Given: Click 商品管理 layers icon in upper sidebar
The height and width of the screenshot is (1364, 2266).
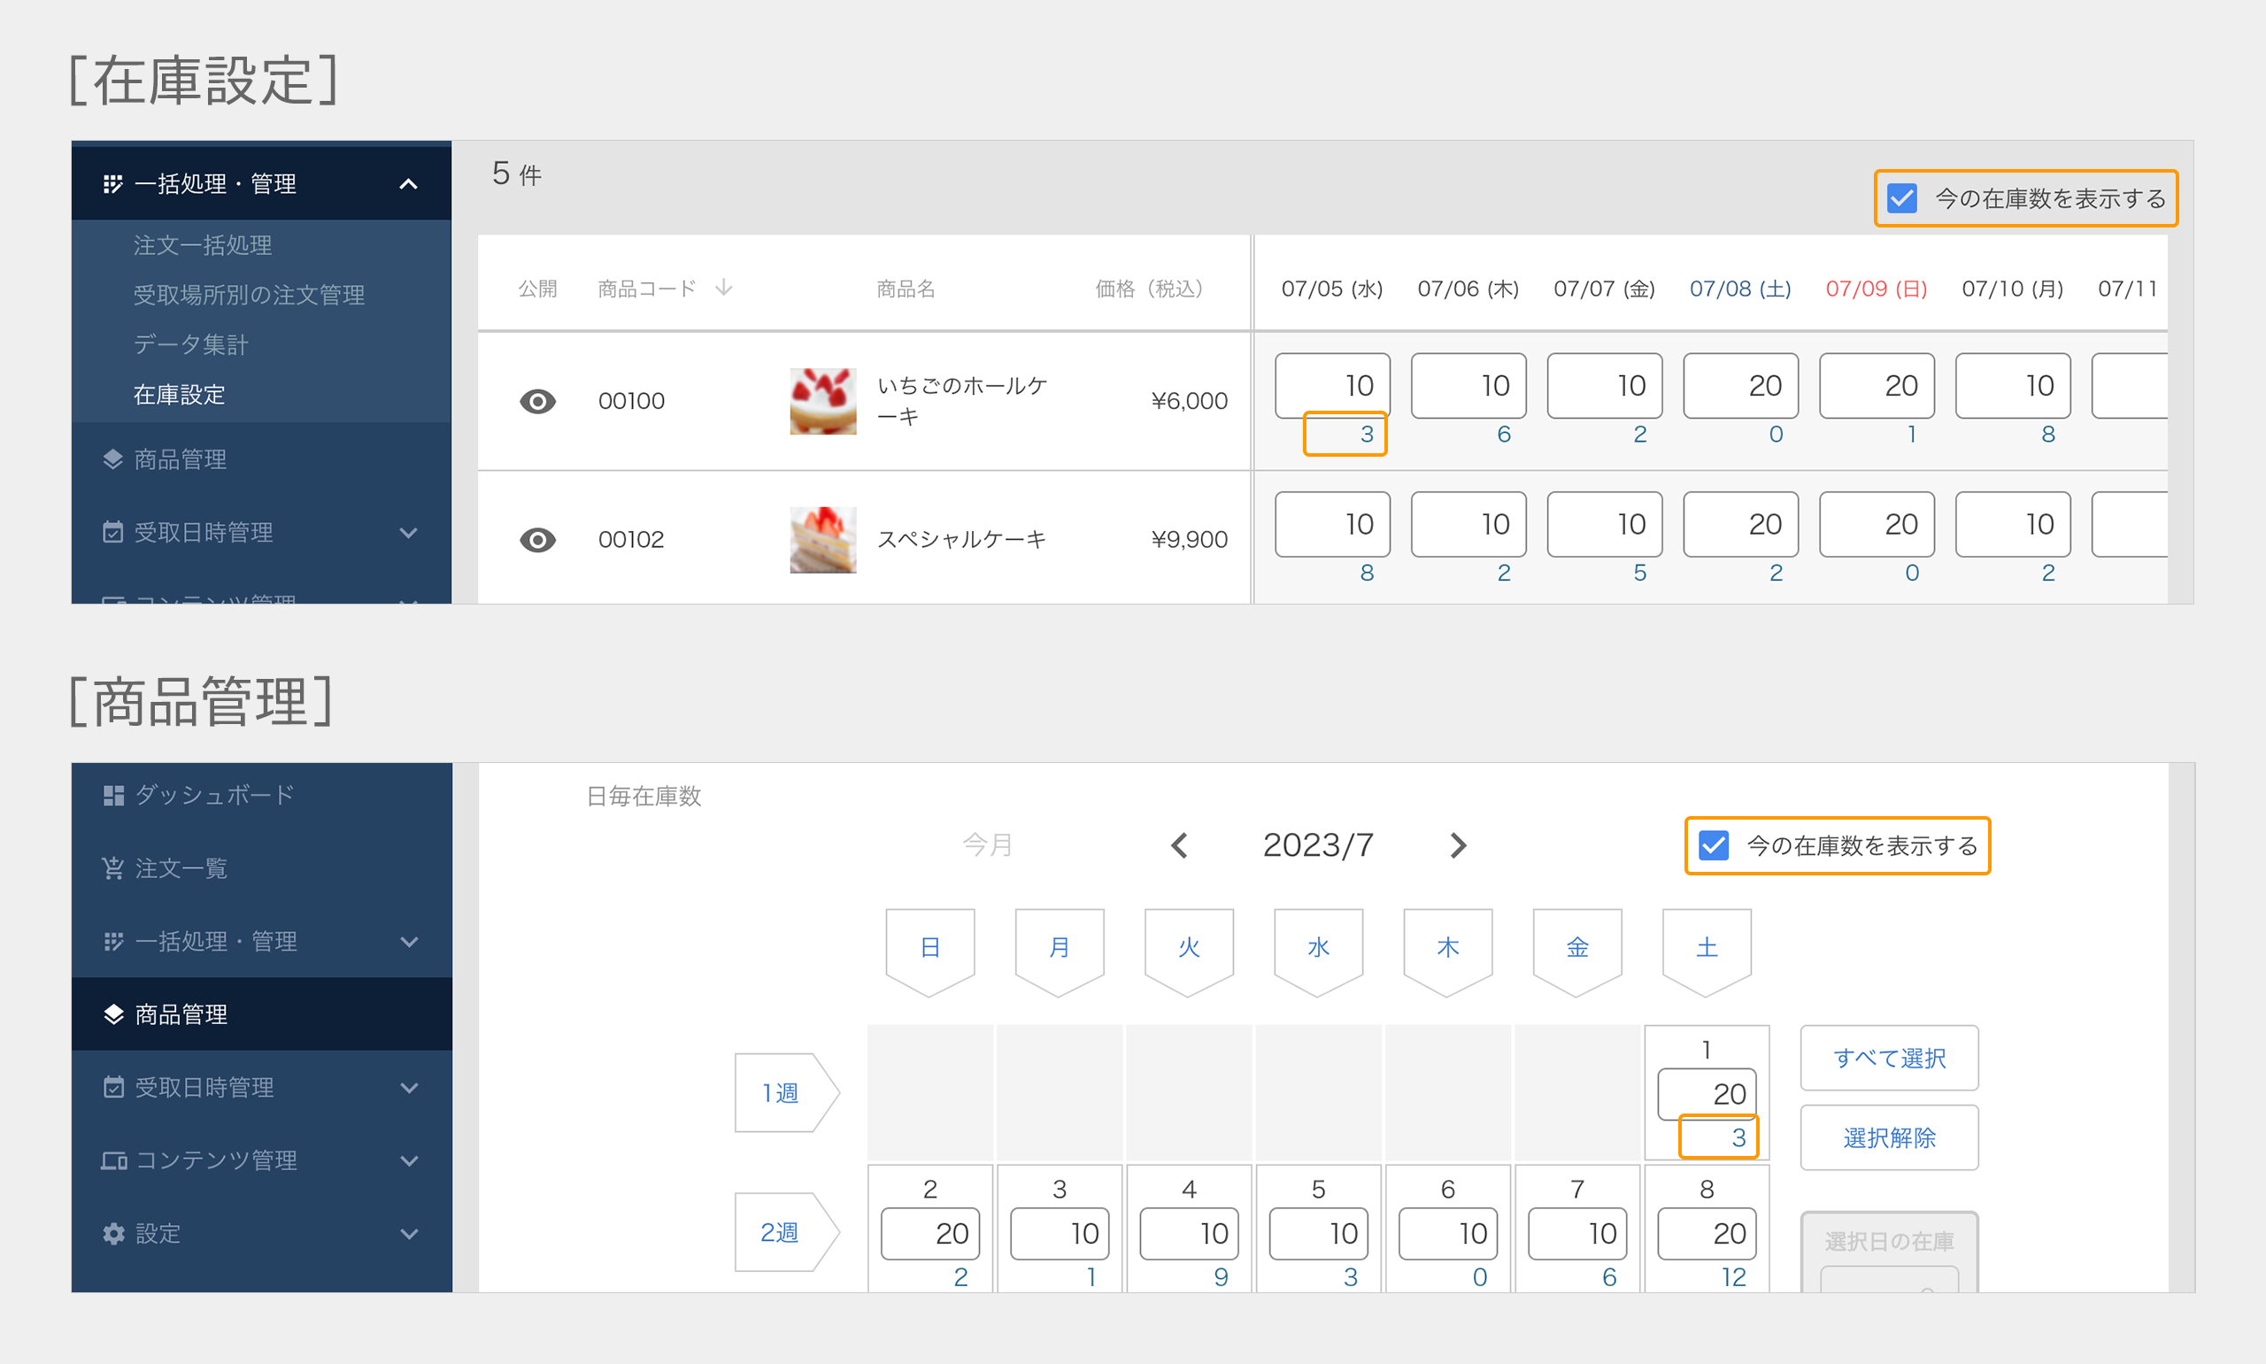Looking at the screenshot, I should pos(113,459).
